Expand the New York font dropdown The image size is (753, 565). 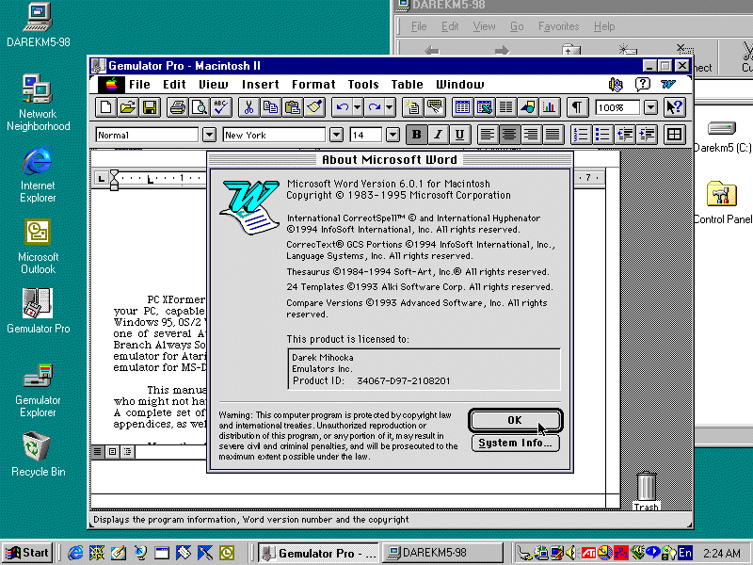tap(336, 135)
